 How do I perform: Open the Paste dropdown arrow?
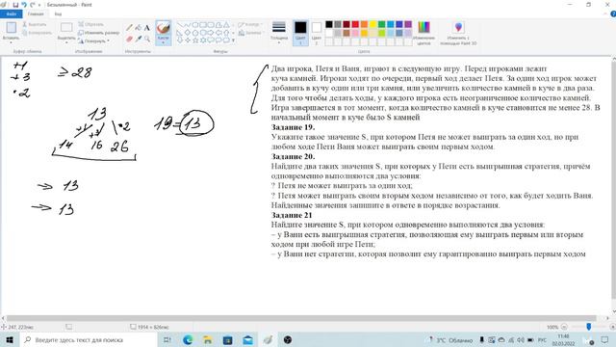coord(11,42)
